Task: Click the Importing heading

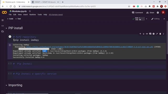Action: tap(15, 85)
